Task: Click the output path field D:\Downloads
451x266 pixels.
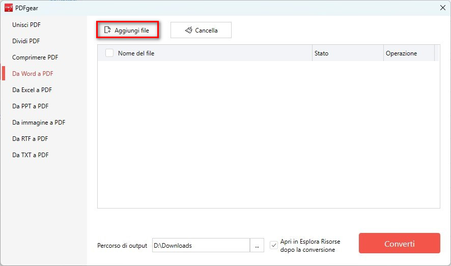Action: pos(201,245)
